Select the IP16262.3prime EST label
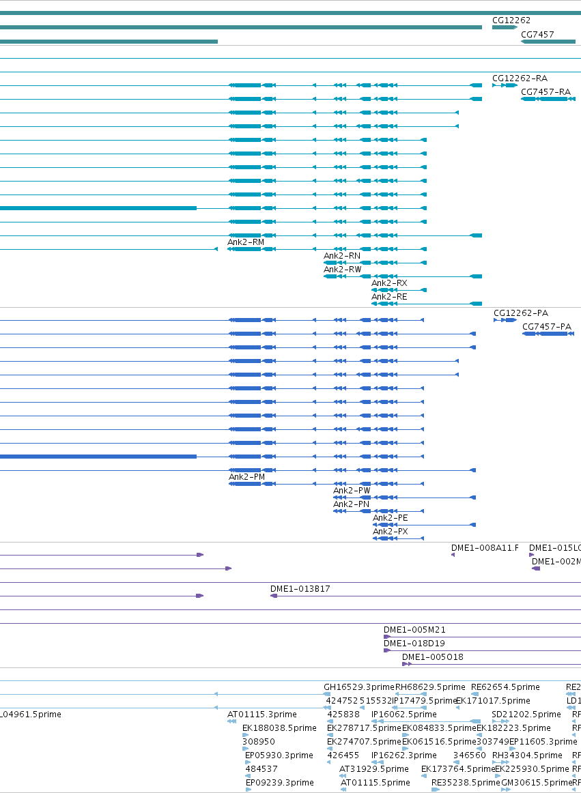The width and height of the screenshot is (581, 793). pos(404,755)
